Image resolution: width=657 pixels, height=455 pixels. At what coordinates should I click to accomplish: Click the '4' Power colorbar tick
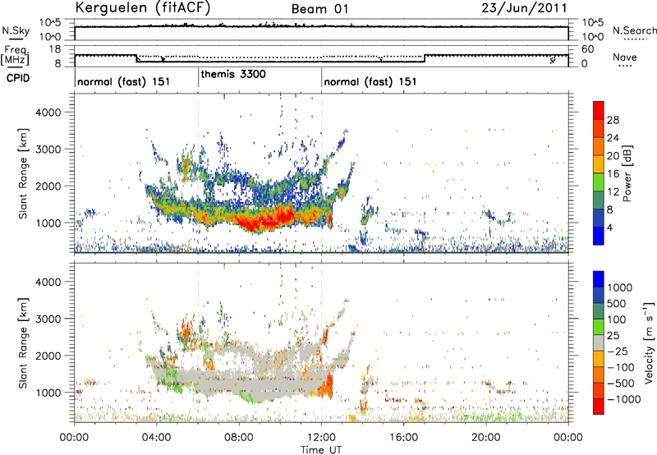(x=609, y=227)
